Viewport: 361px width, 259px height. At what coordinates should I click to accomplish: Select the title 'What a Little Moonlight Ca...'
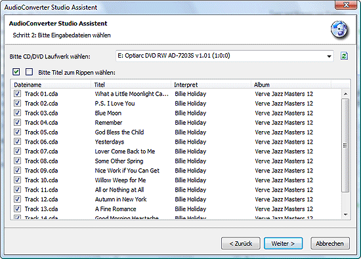pos(132,94)
